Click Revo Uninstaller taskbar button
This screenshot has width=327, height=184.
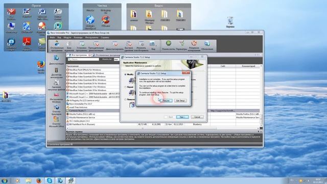(60, 180)
